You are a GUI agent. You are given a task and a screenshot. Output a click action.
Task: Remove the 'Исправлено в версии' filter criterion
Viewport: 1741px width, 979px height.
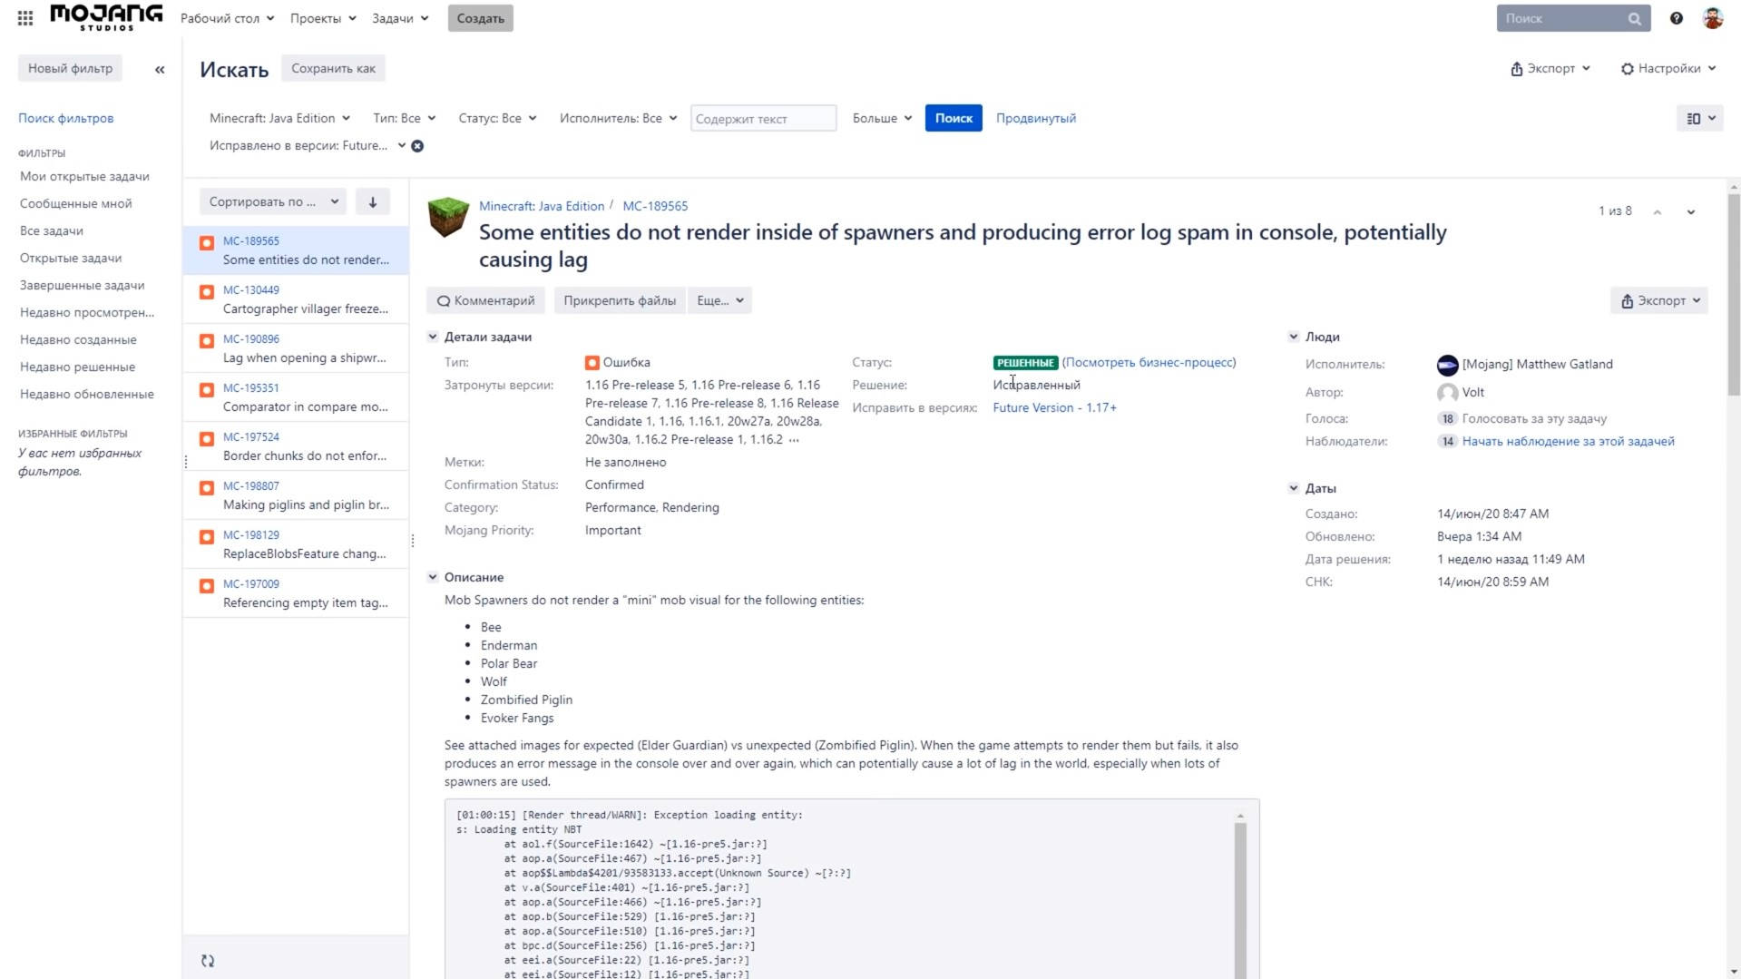[x=417, y=146]
